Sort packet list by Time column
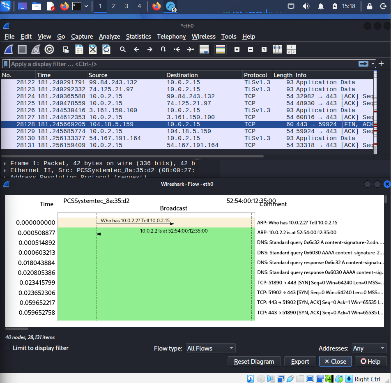 (61, 75)
